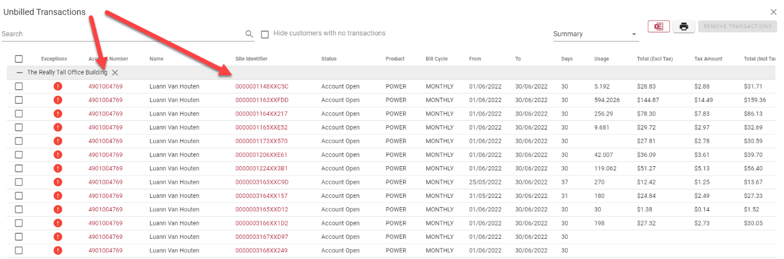
Task: Click usage value 119.062
Action: tap(605, 168)
